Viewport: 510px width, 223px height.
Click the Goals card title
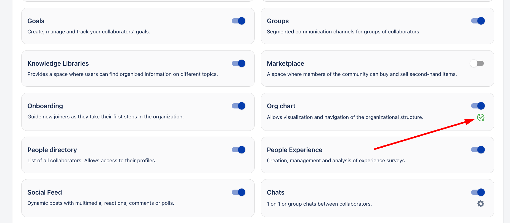[36, 21]
